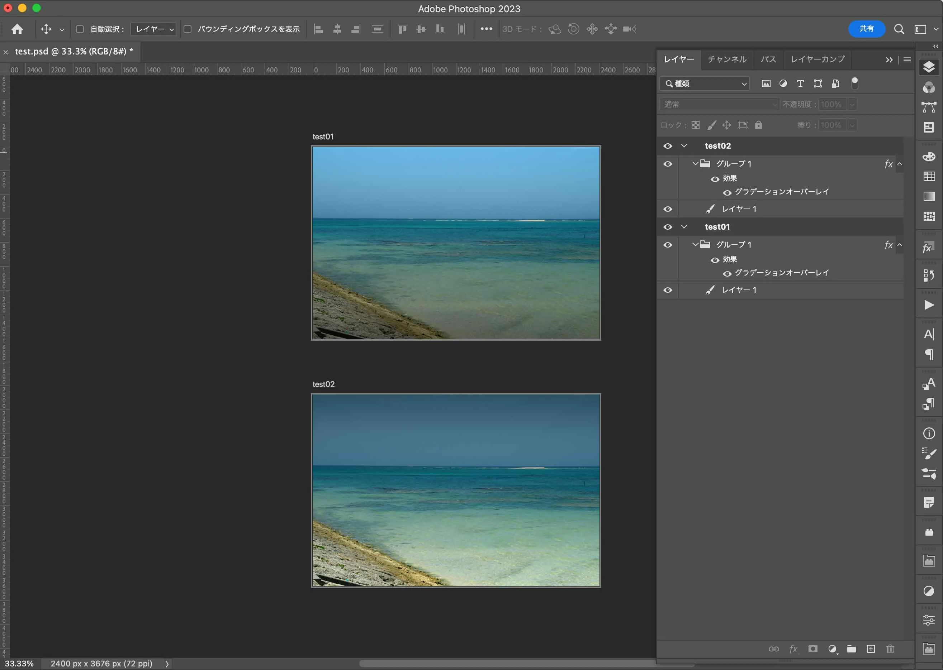Filter layers by type layers (T icon)
Viewport: 943px width, 670px height.
tap(800, 84)
